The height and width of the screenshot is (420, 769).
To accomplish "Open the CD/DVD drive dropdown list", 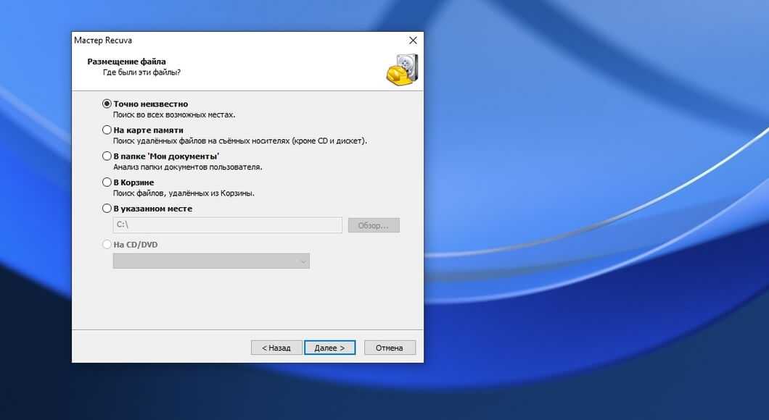I will pos(303,261).
